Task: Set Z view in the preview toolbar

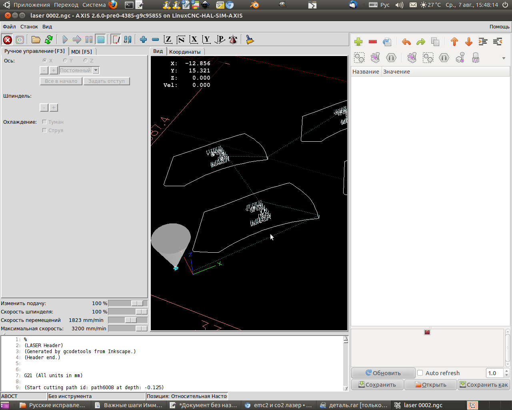Action: click(168, 40)
